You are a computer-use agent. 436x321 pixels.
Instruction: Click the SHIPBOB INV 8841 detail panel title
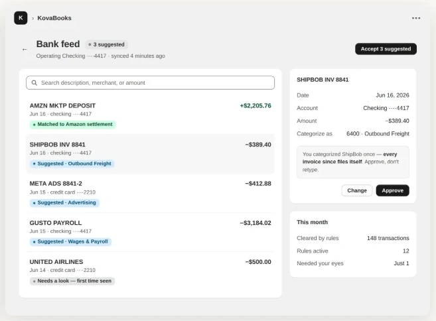(323, 80)
